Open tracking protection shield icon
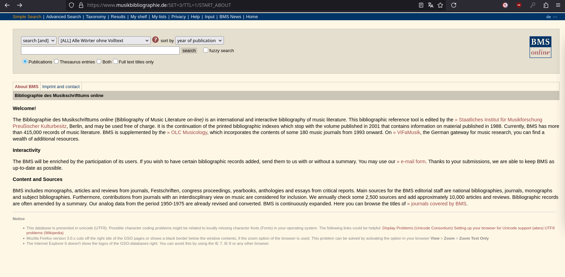This screenshot has width=565, height=277. pyautogui.click(x=71, y=5)
